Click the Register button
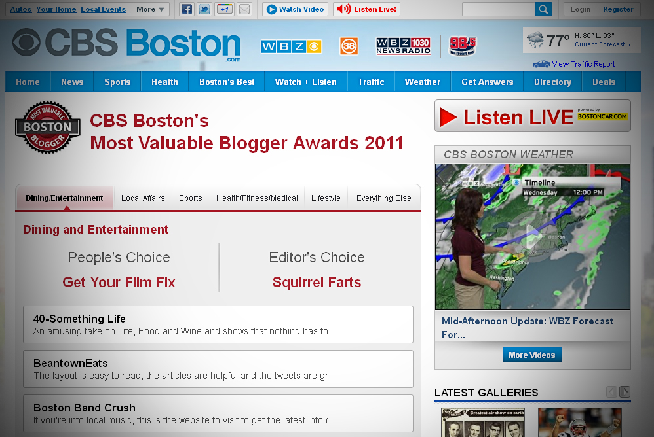This screenshot has width=654, height=437. click(x=618, y=9)
